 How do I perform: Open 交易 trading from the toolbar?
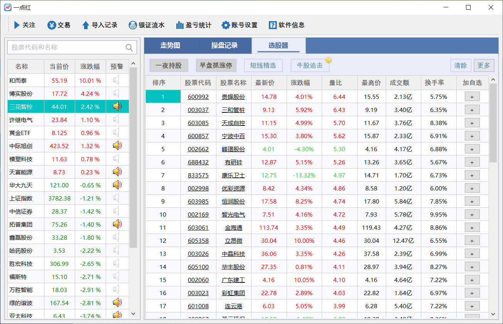tap(52, 25)
